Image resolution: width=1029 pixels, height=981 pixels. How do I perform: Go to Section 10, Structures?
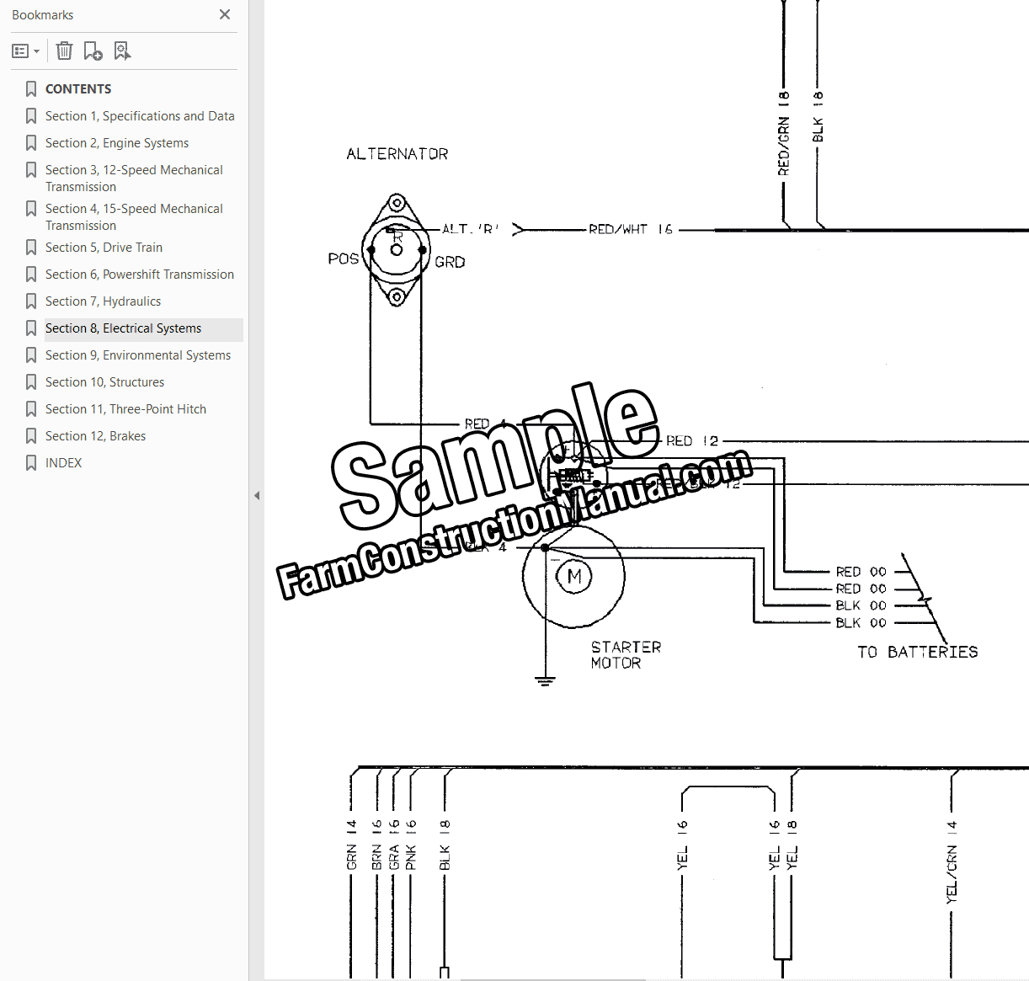click(x=104, y=382)
